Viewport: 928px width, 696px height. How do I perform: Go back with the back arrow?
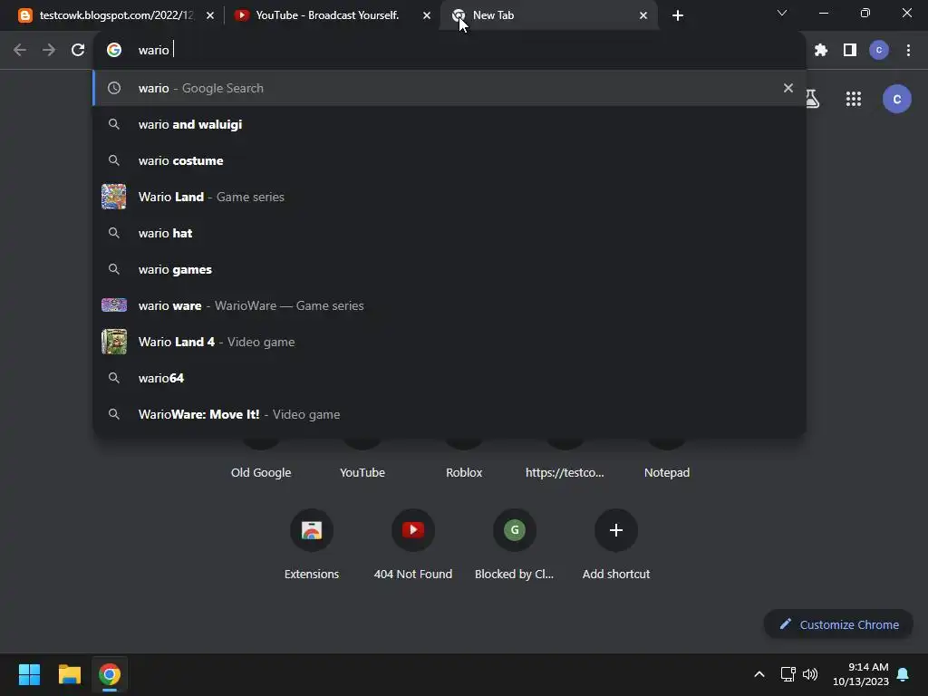click(20, 50)
